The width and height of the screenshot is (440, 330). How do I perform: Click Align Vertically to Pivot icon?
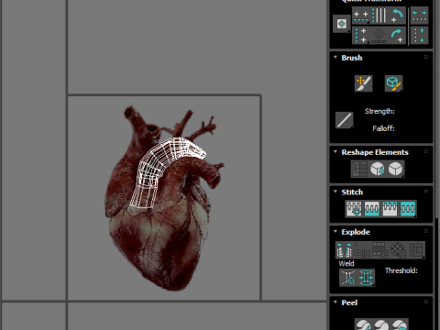(x=361, y=36)
